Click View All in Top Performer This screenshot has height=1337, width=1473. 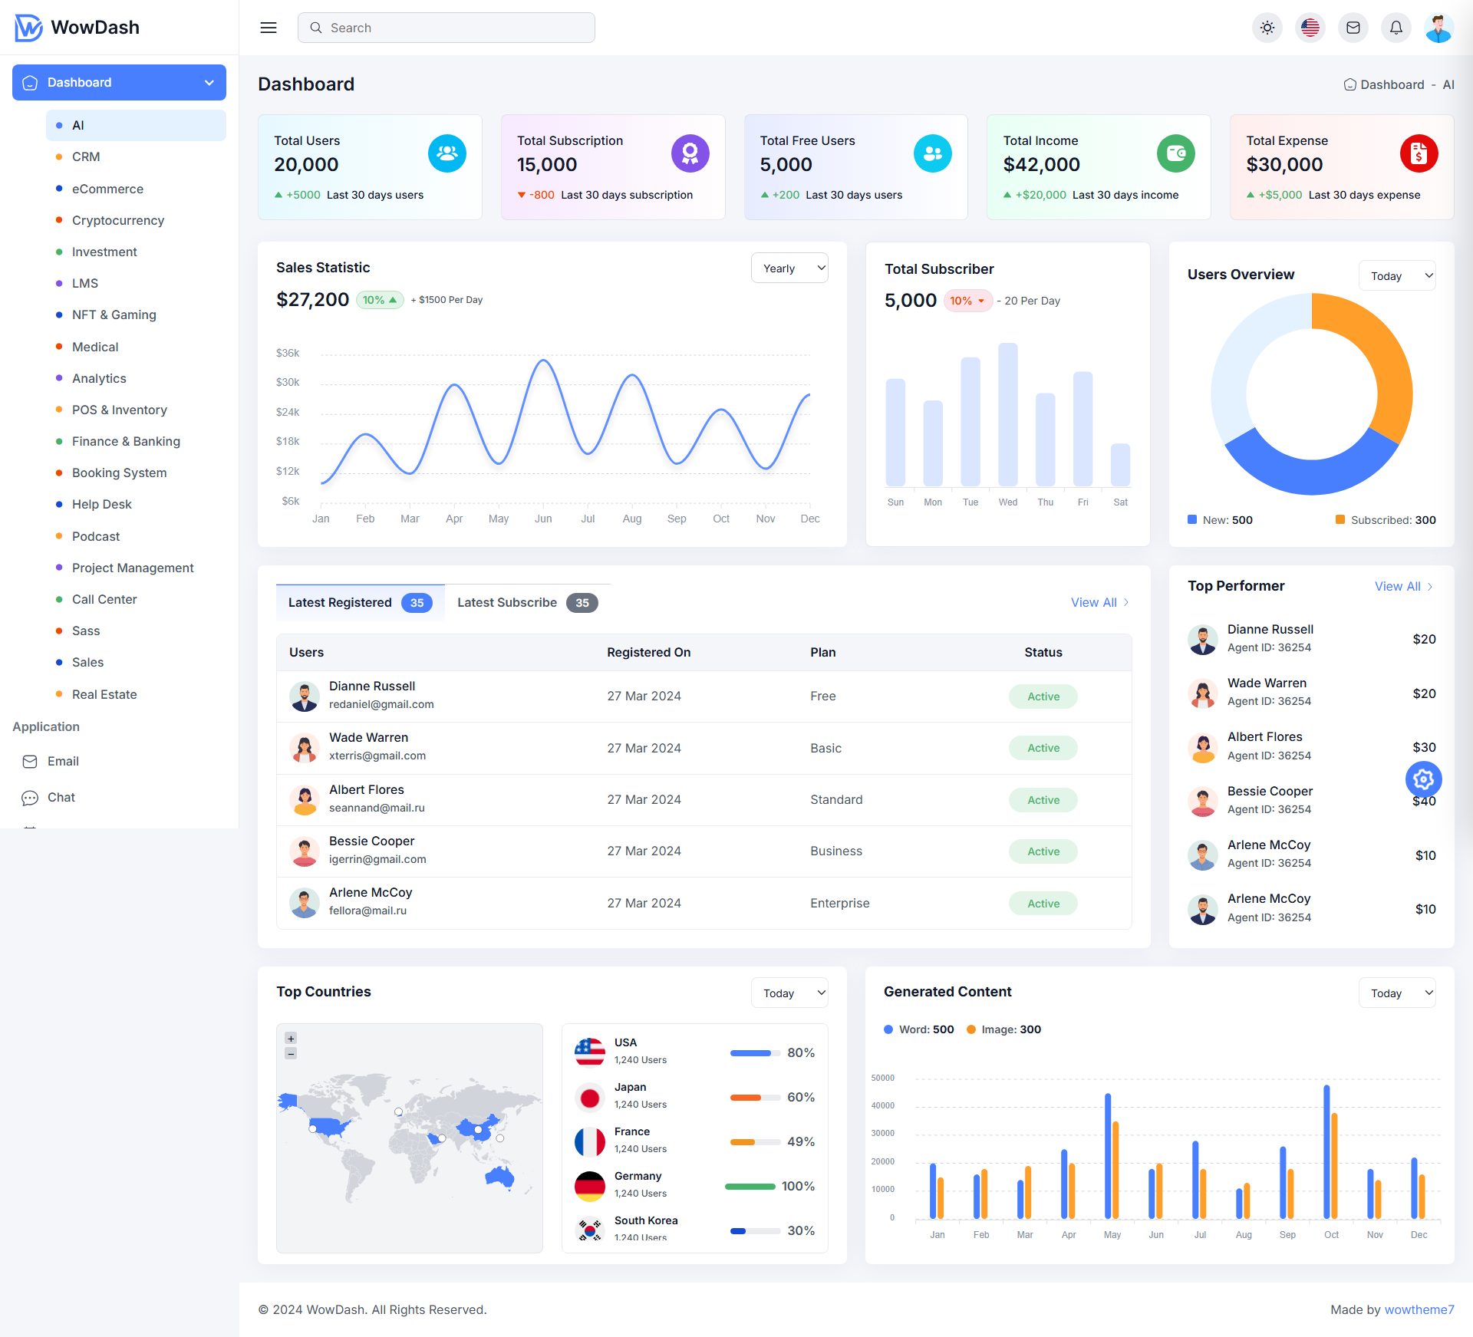[x=1404, y=586]
